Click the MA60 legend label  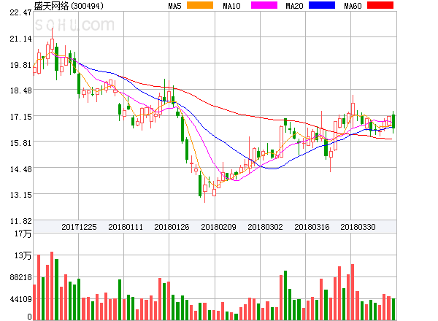353,6
